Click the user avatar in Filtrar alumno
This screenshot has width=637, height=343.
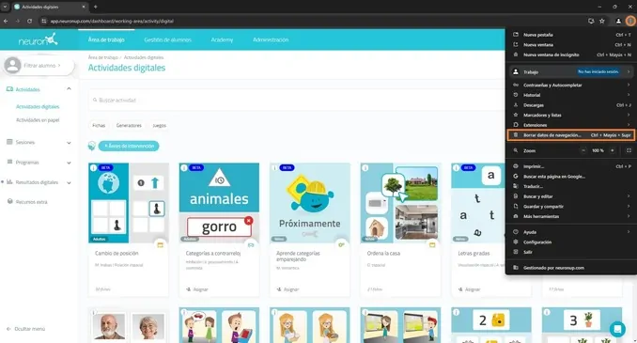click(12, 65)
